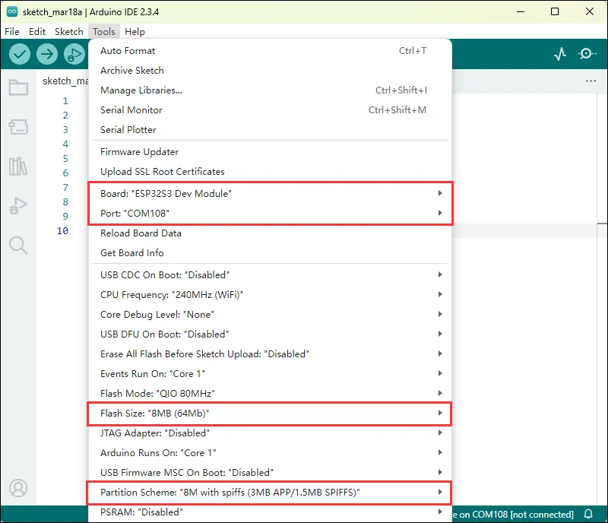The height and width of the screenshot is (523, 608).
Task: Open the Sketch menu
Action: pyautogui.click(x=69, y=31)
